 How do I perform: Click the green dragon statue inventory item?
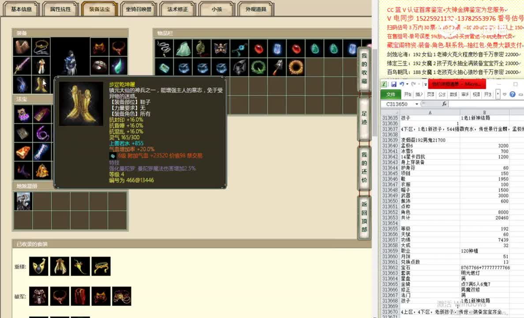pyautogui.click(x=202, y=49)
